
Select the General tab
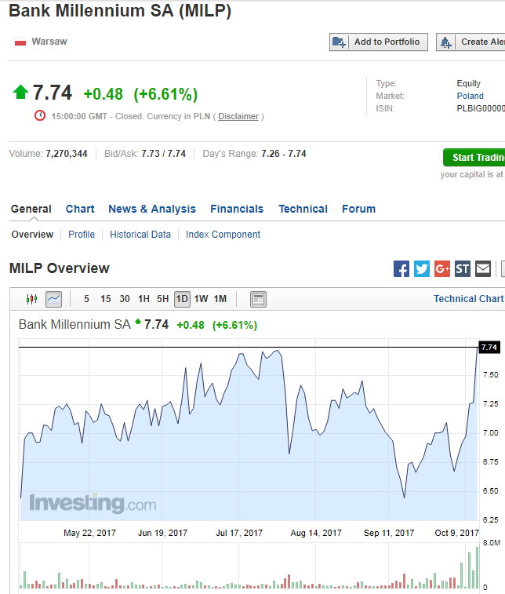coord(31,209)
